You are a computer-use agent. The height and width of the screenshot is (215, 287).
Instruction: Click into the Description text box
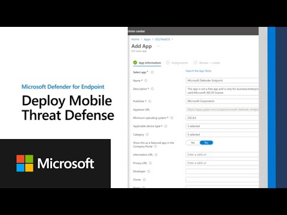tap(222, 91)
